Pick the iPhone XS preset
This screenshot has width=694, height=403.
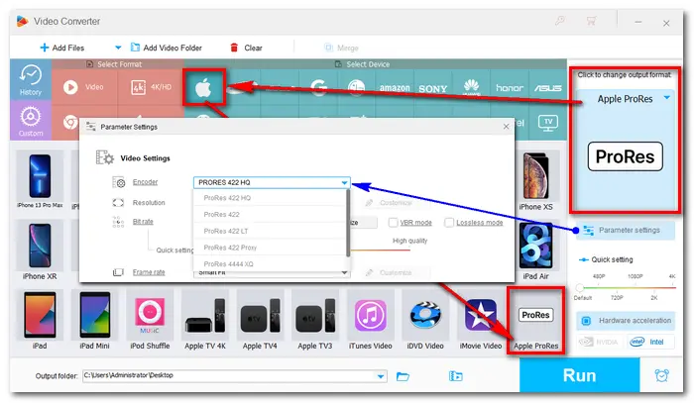(535, 181)
